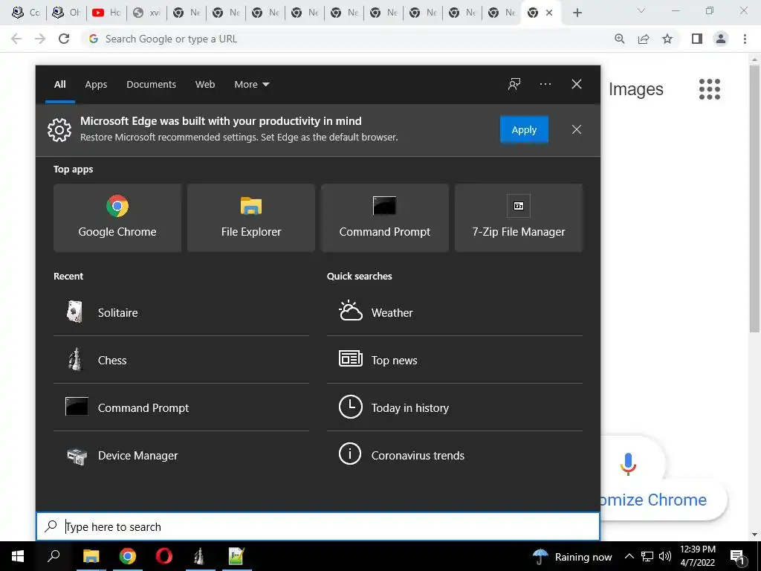Launch File Explorer tile in Top apps
Image resolution: width=761 pixels, height=571 pixels.
coord(251,218)
